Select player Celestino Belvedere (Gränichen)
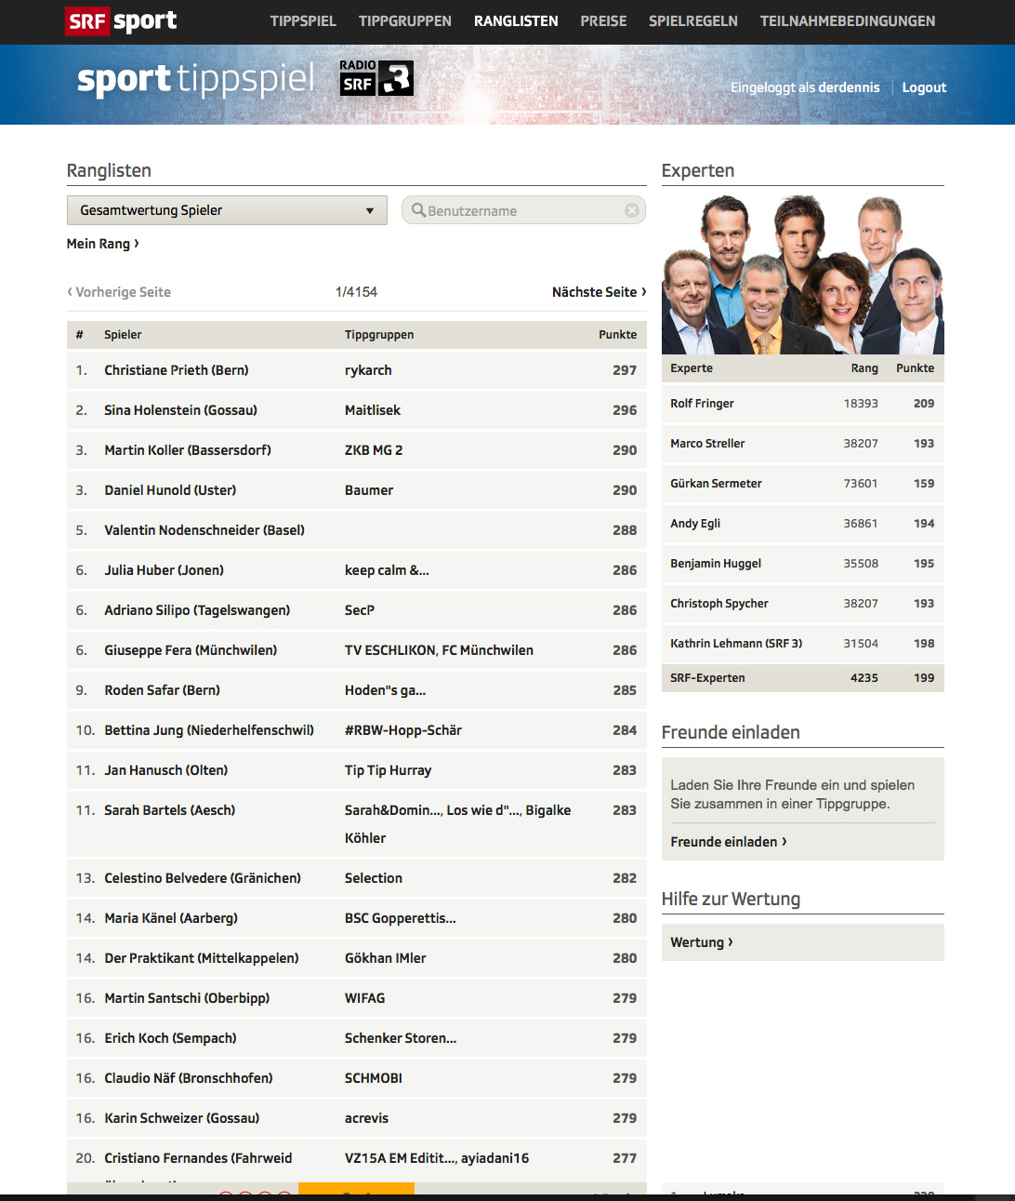1015x1201 pixels. (203, 878)
